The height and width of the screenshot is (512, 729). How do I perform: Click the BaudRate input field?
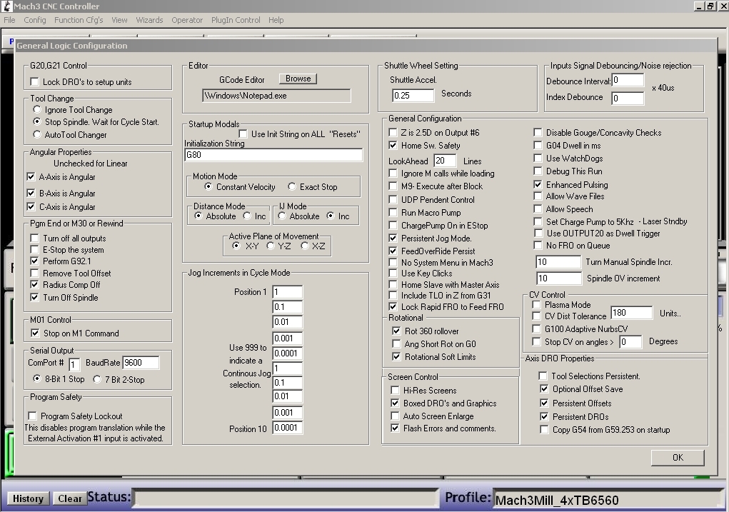coord(141,363)
